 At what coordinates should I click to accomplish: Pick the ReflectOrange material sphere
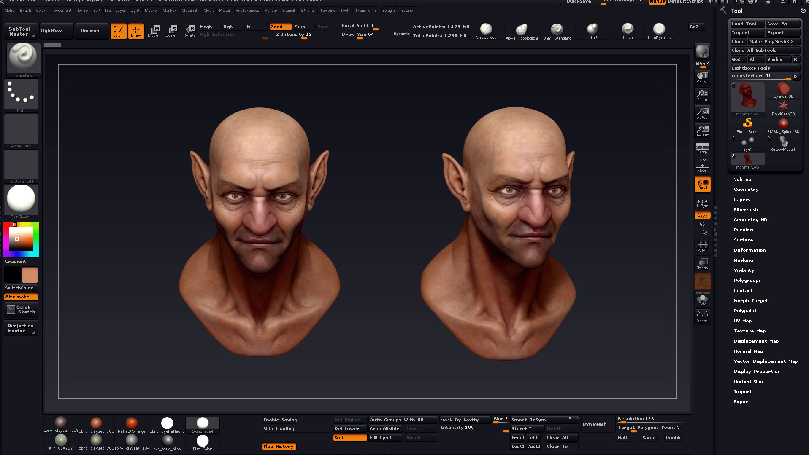(x=132, y=425)
